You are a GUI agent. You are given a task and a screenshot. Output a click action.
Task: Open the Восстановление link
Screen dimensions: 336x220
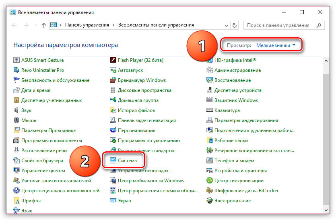(x=233, y=80)
